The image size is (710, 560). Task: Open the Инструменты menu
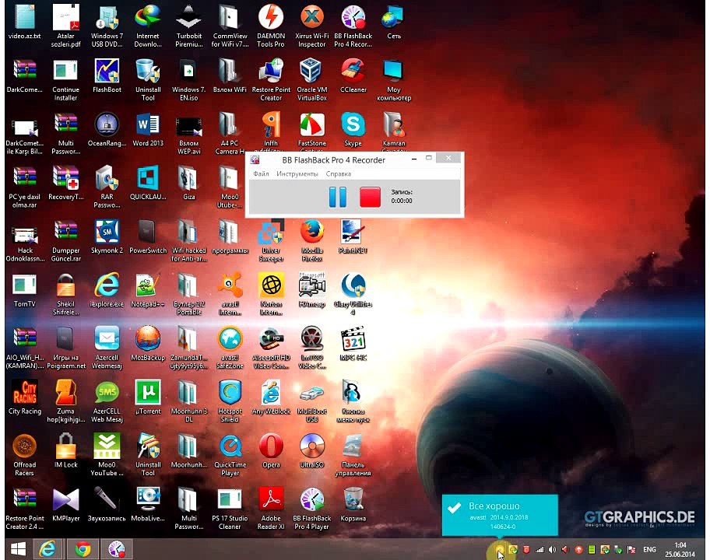(297, 173)
